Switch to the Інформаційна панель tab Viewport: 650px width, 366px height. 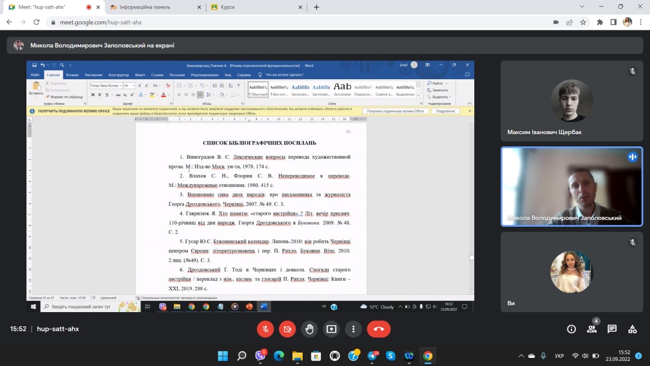(152, 7)
